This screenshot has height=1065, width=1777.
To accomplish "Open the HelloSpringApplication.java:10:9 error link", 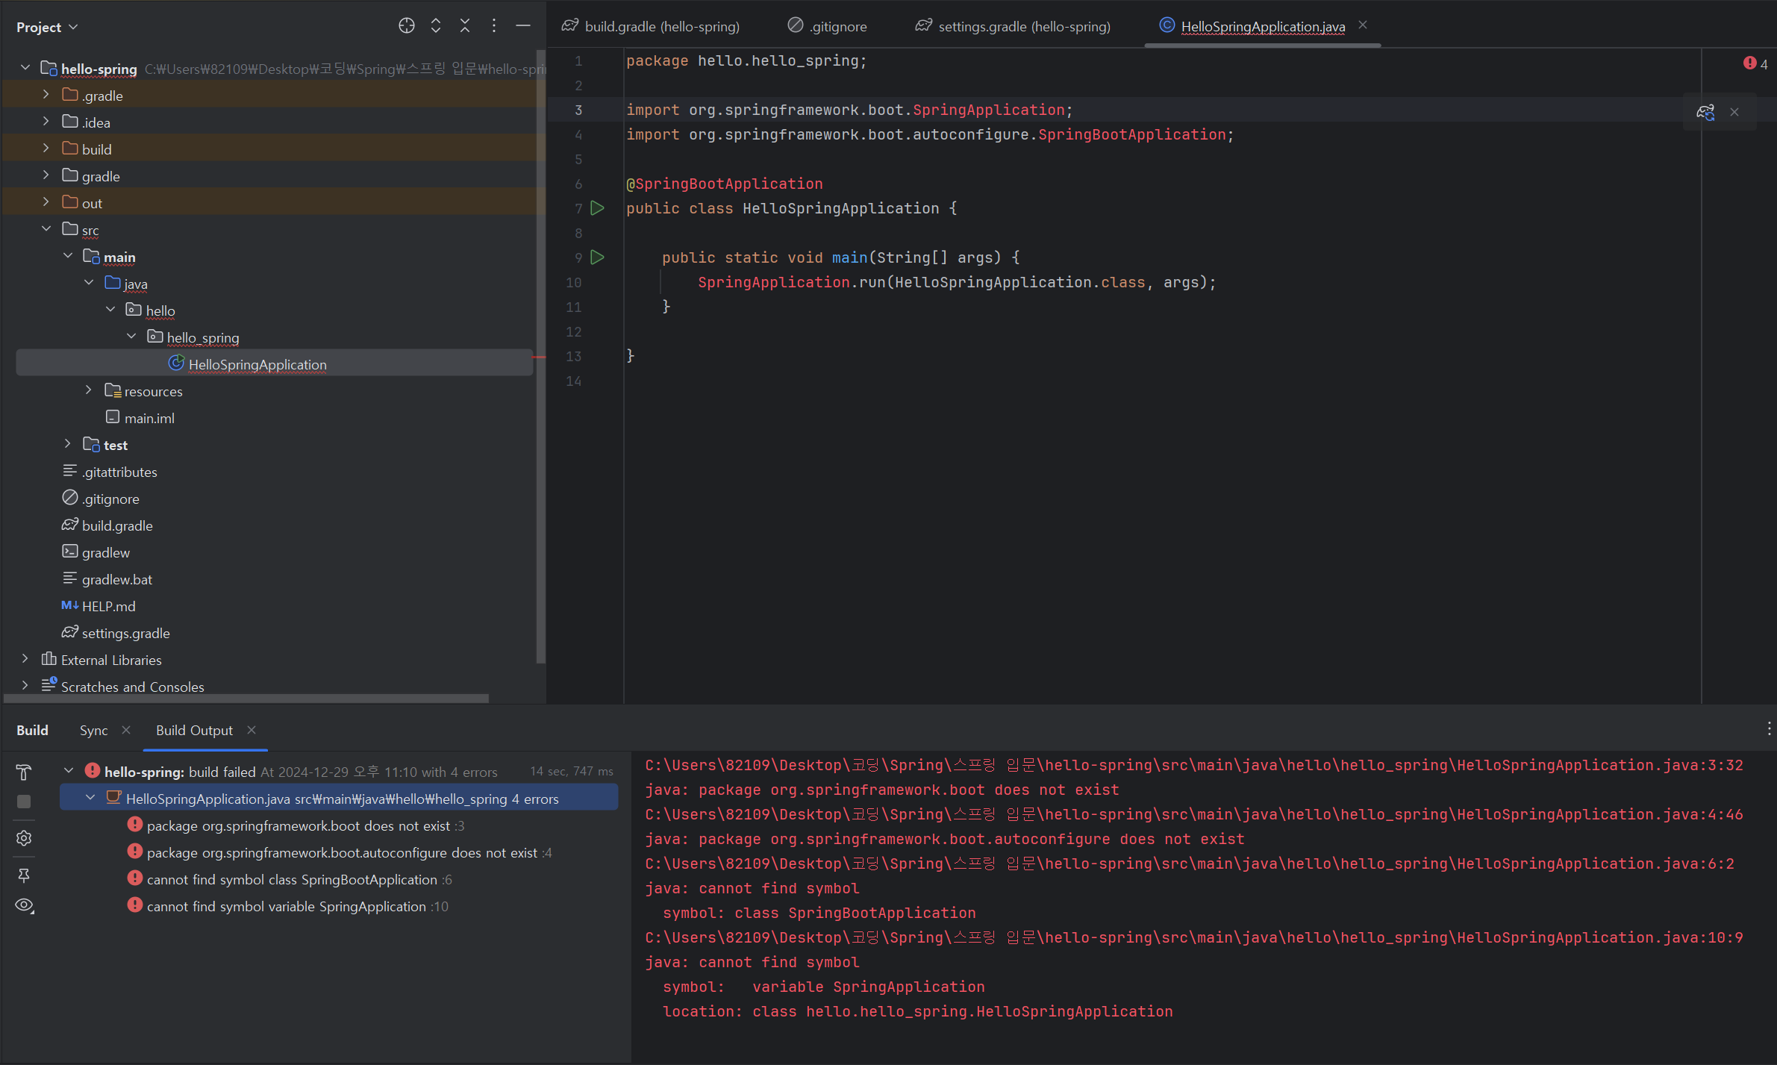I will [1194, 937].
